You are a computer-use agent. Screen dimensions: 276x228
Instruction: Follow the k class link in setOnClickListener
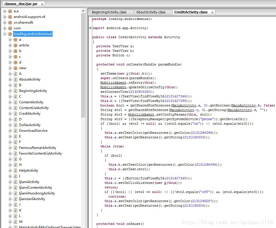pyautogui.click(x=165, y=183)
